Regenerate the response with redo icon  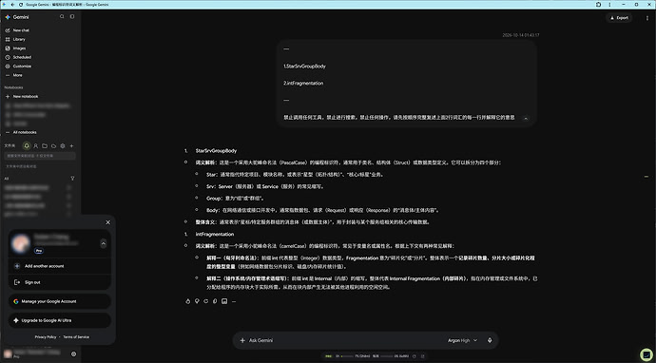point(206,301)
